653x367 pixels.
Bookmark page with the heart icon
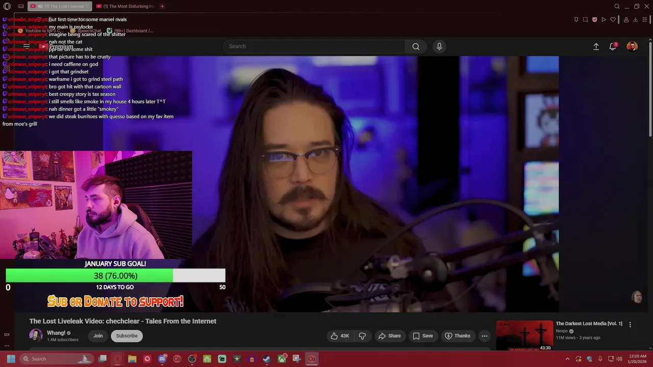pyautogui.click(x=613, y=19)
